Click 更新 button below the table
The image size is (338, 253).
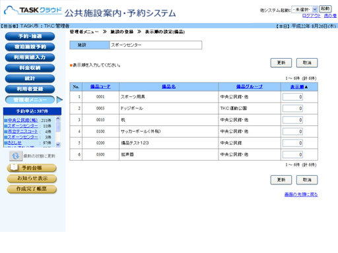281,180
